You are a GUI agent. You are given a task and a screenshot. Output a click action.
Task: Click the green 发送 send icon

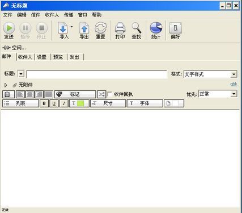click(x=9, y=28)
